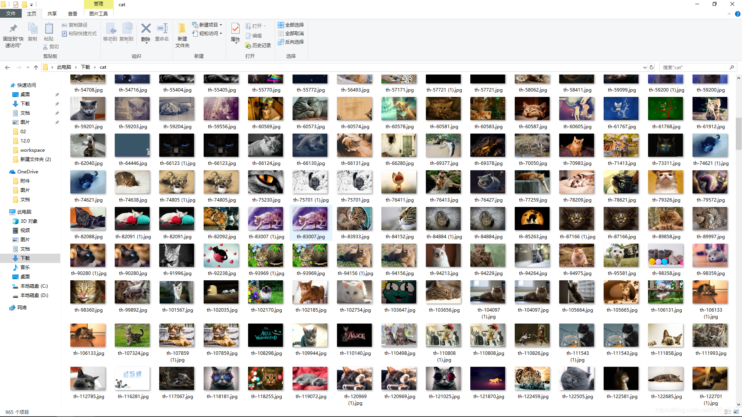
Task: Click the red Delete icon
Action: tap(146, 28)
